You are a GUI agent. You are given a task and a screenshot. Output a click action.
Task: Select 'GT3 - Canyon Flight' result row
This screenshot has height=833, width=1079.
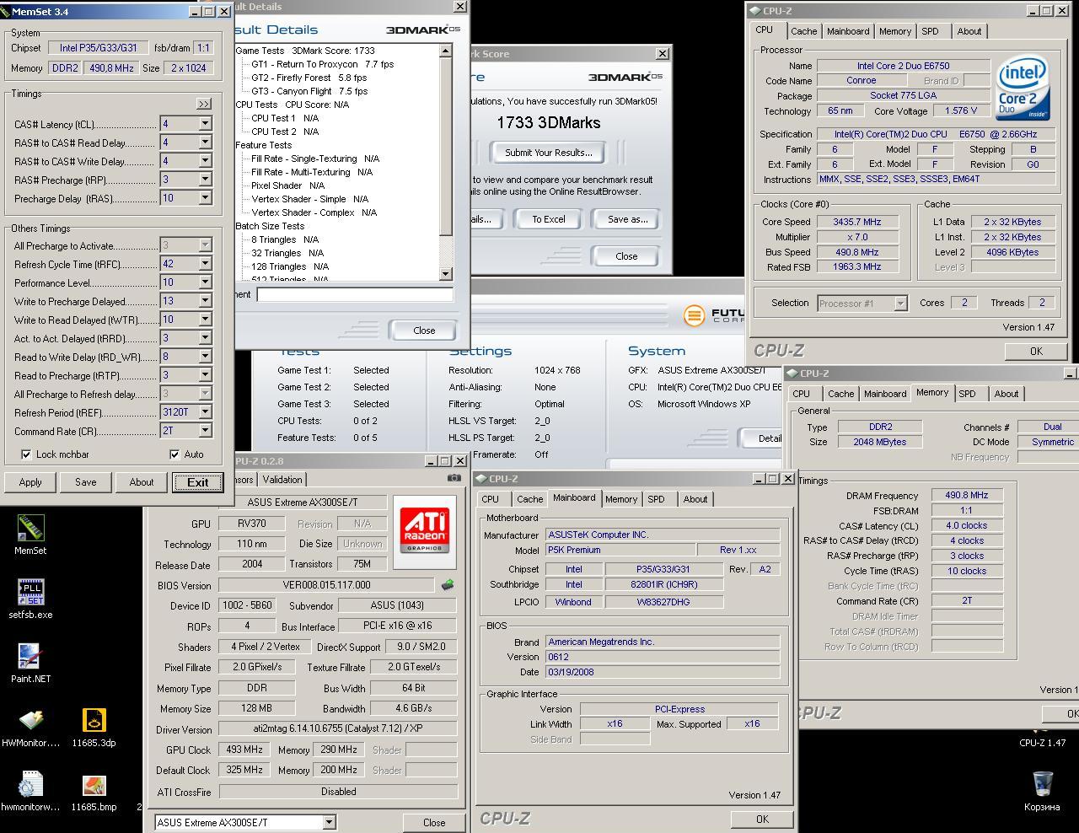[309, 91]
